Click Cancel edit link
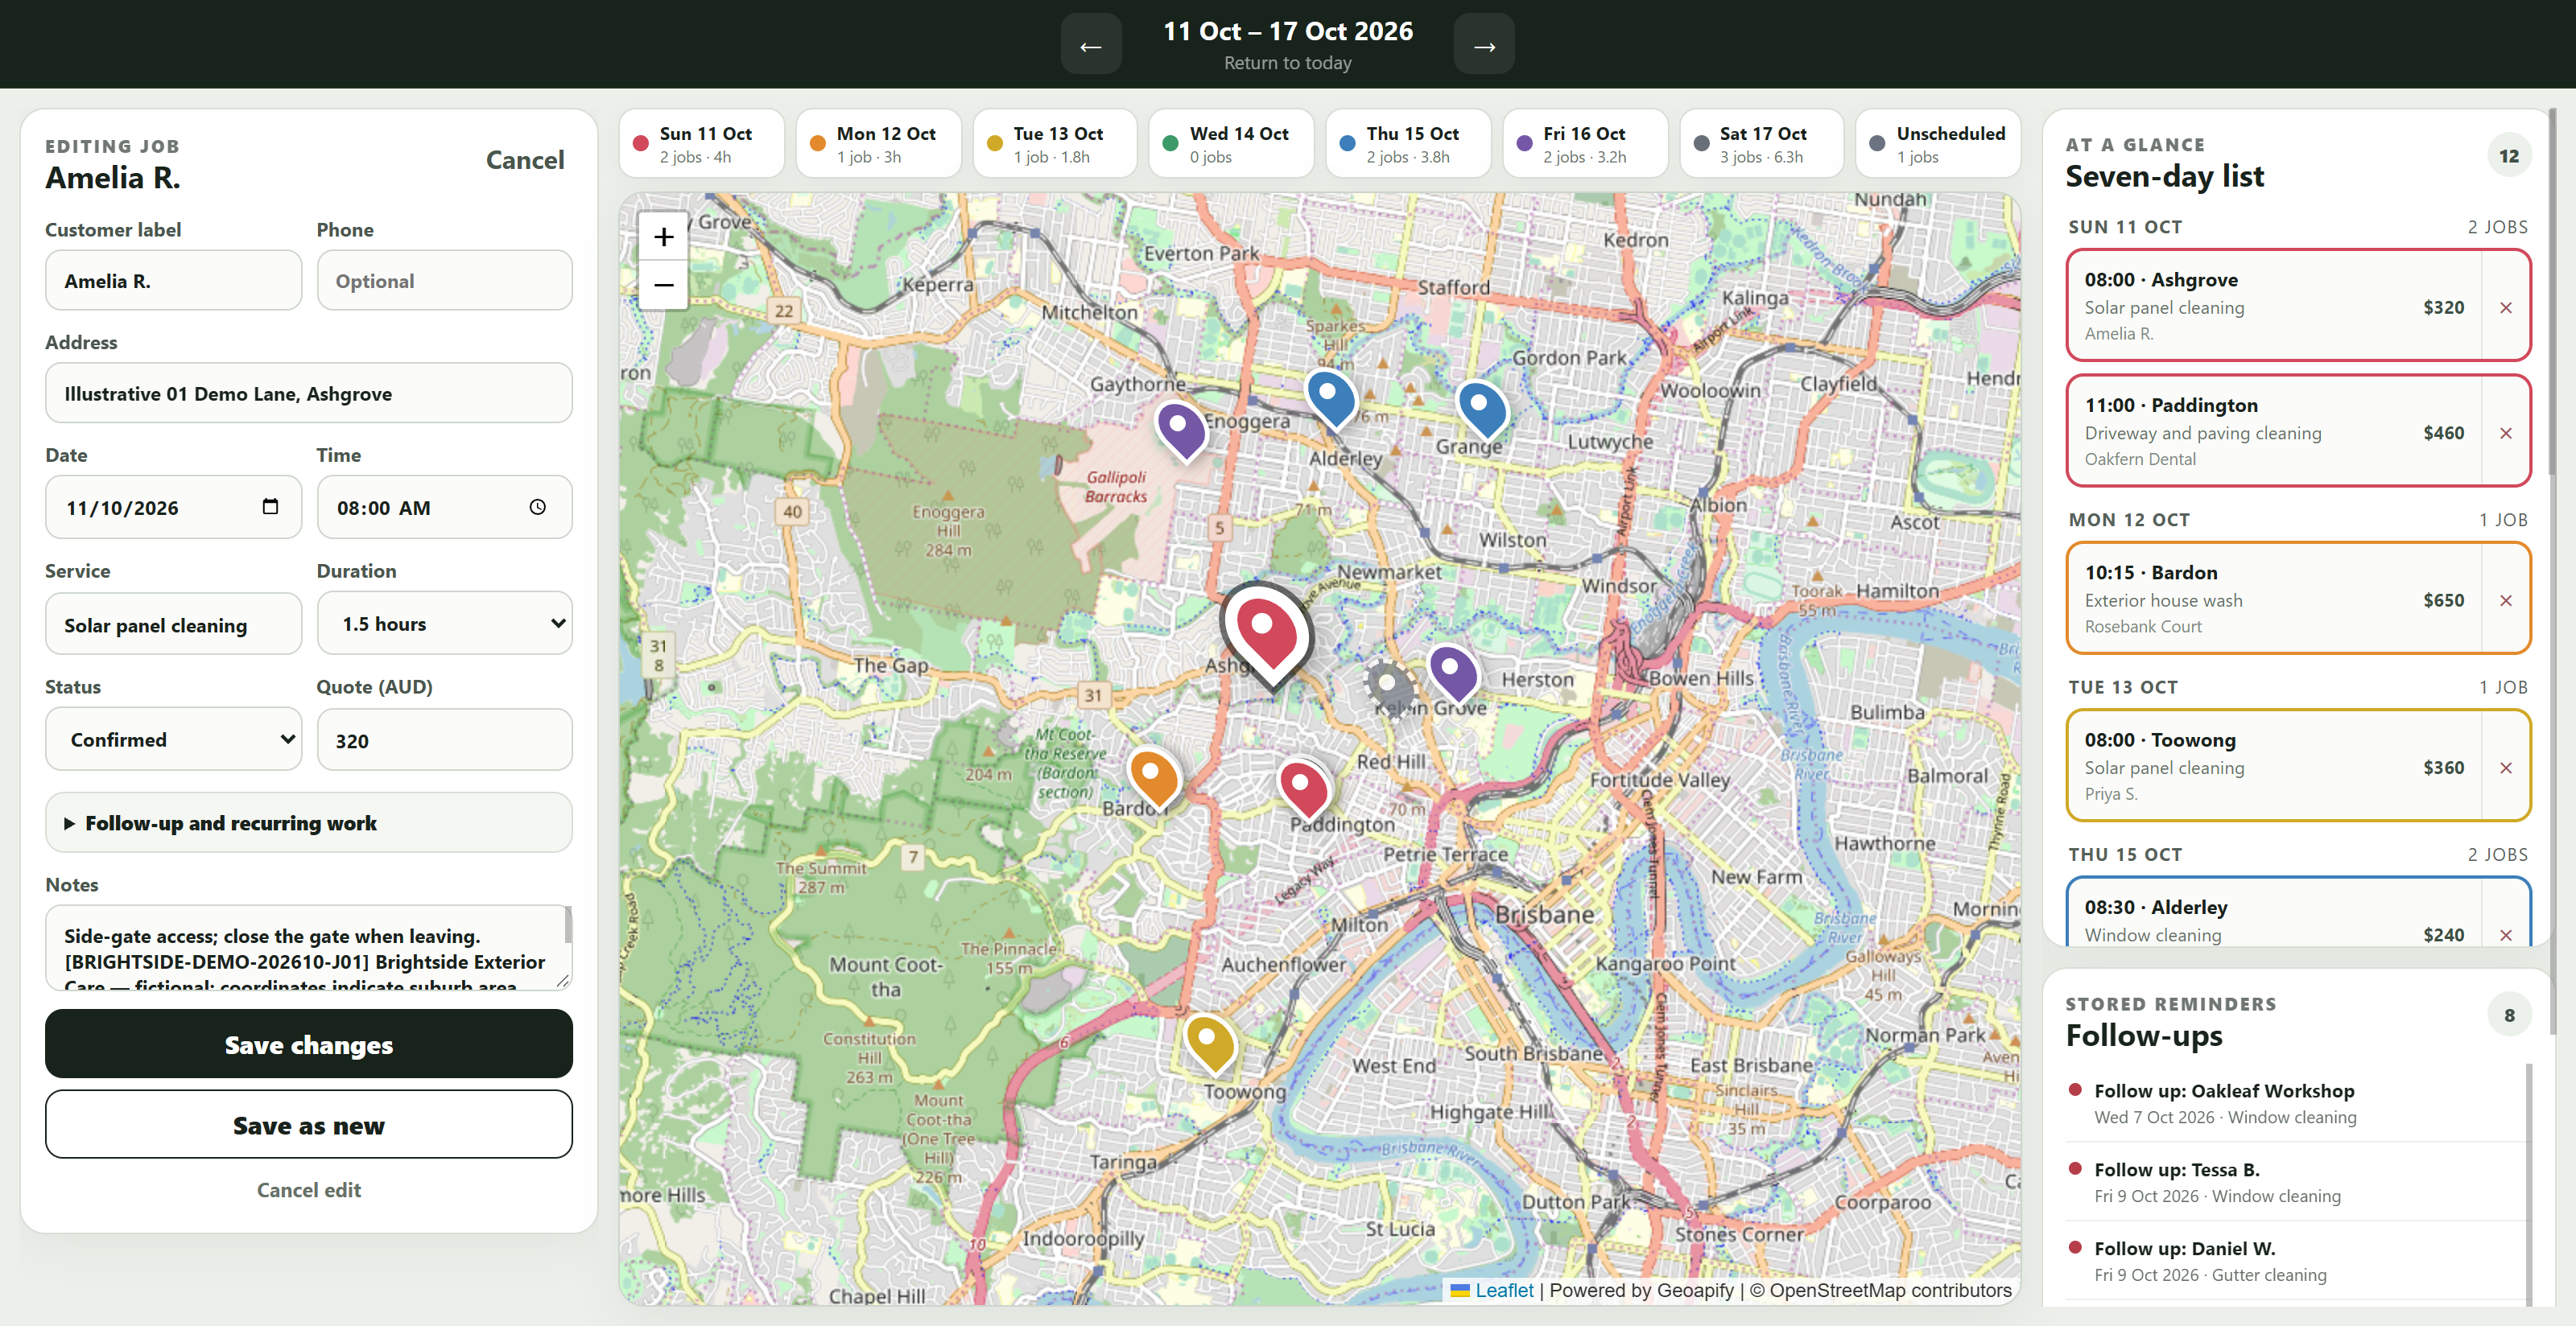Screen dimensions: 2576x1326 pyautogui.click(x=309, y=1189)
